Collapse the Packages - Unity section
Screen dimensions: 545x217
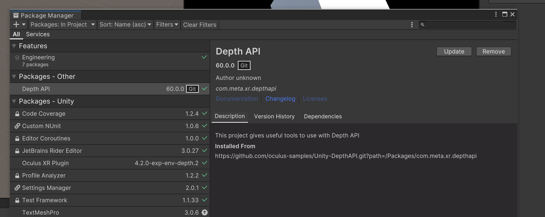[x=14, y=102]
